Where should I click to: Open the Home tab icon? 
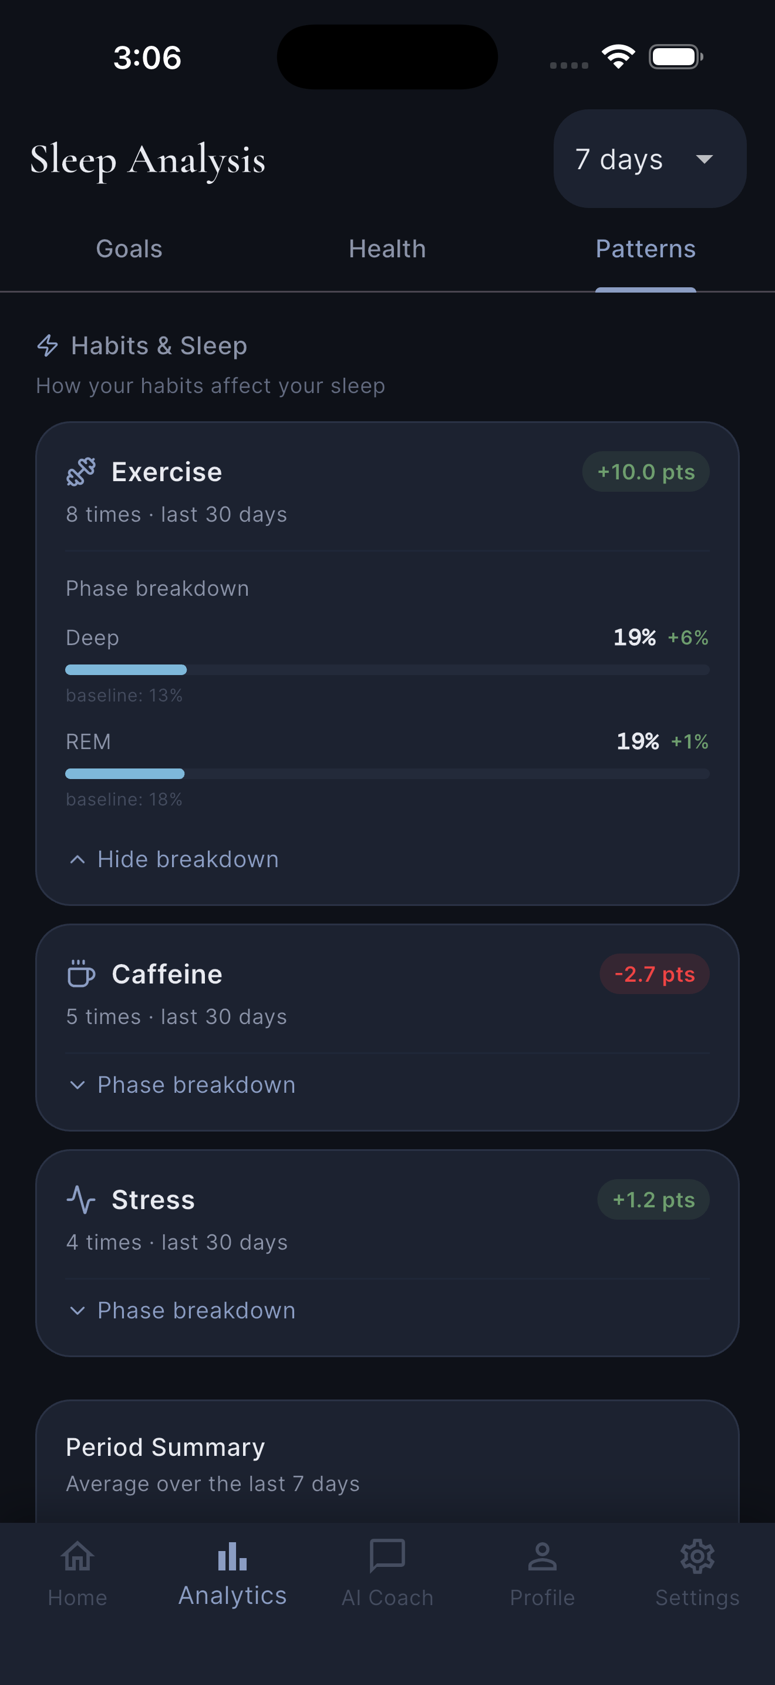pyautogui.click(x=77, y=1556)
